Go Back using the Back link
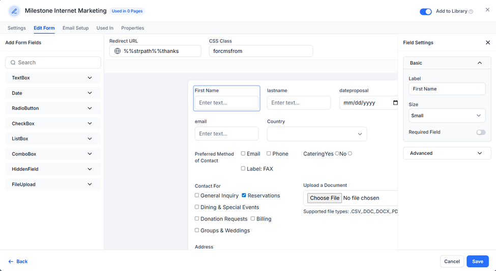Screen dimensions: 496x271 pyautogui.click(x=18, y=261)
